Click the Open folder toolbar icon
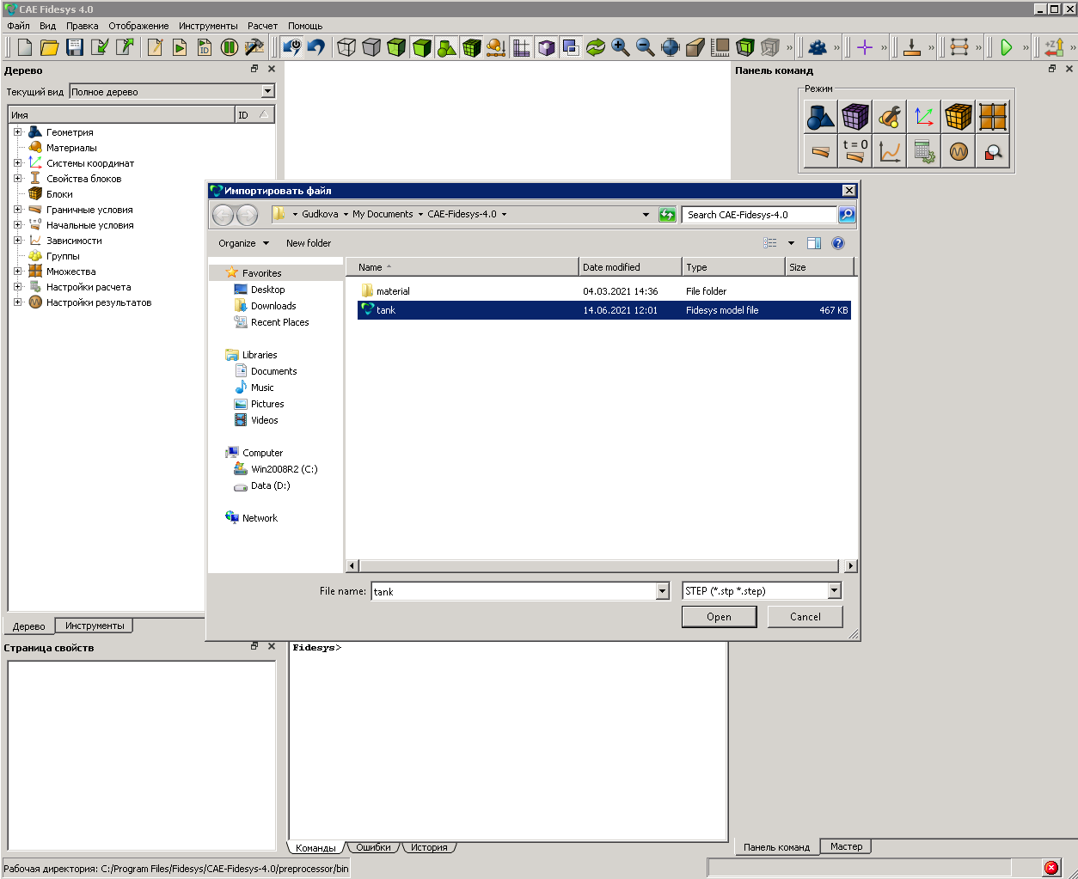This screenshot has width=1078, height=879. (50, 47)
